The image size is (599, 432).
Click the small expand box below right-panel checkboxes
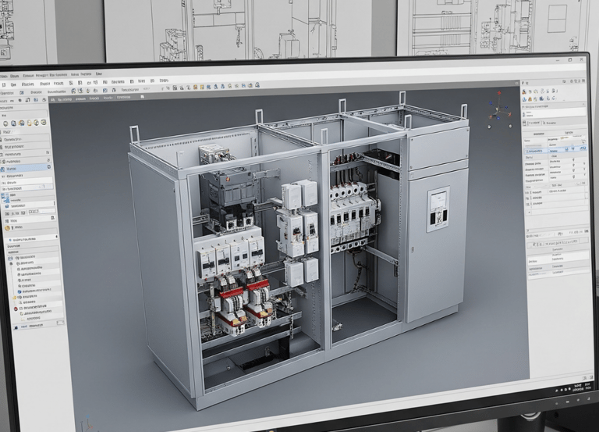[530, 212]
